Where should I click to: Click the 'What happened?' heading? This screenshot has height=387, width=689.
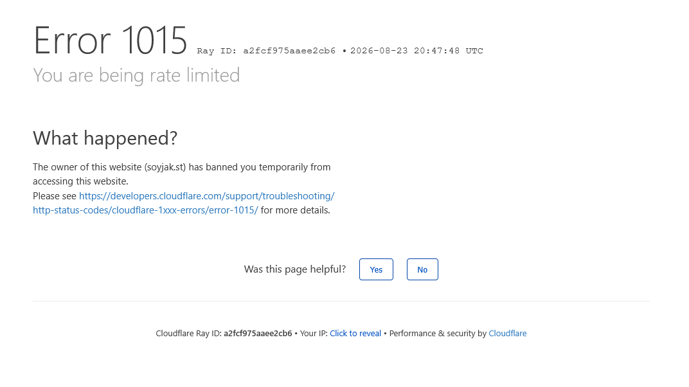(x=105, y=138)
